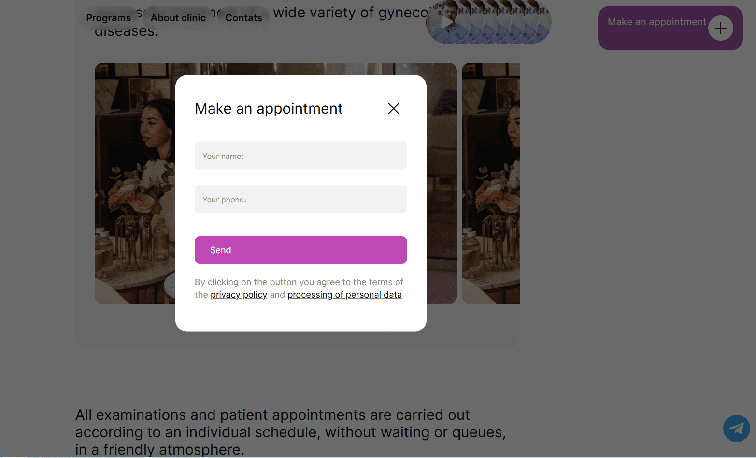Open the privacy policy link
Viewport: 756px width, 458px height.
pyautogui.click(x=239, y=295)
